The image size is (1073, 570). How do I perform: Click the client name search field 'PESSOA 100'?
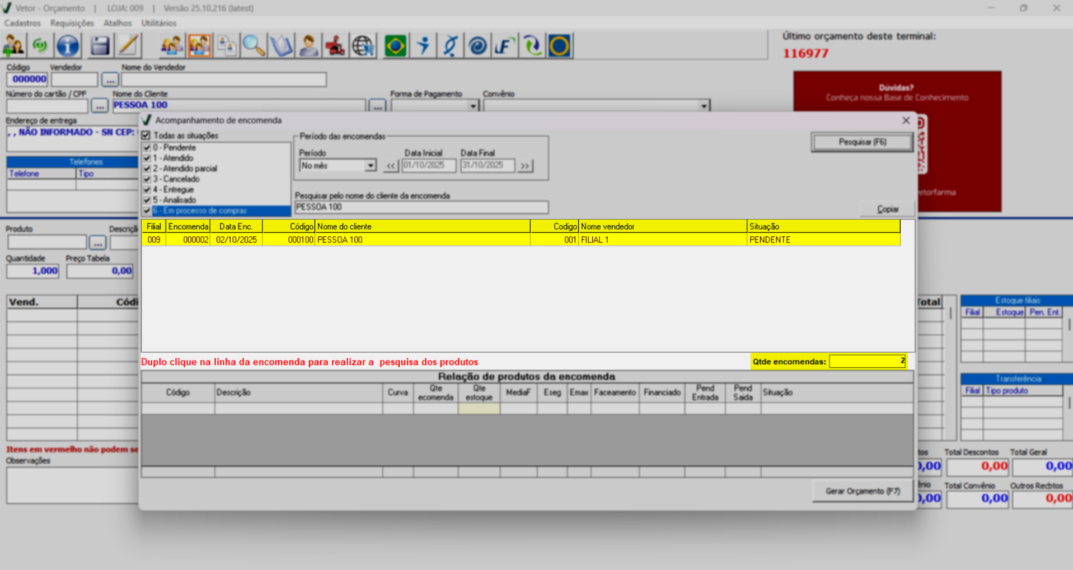click(x=421, y=207)
